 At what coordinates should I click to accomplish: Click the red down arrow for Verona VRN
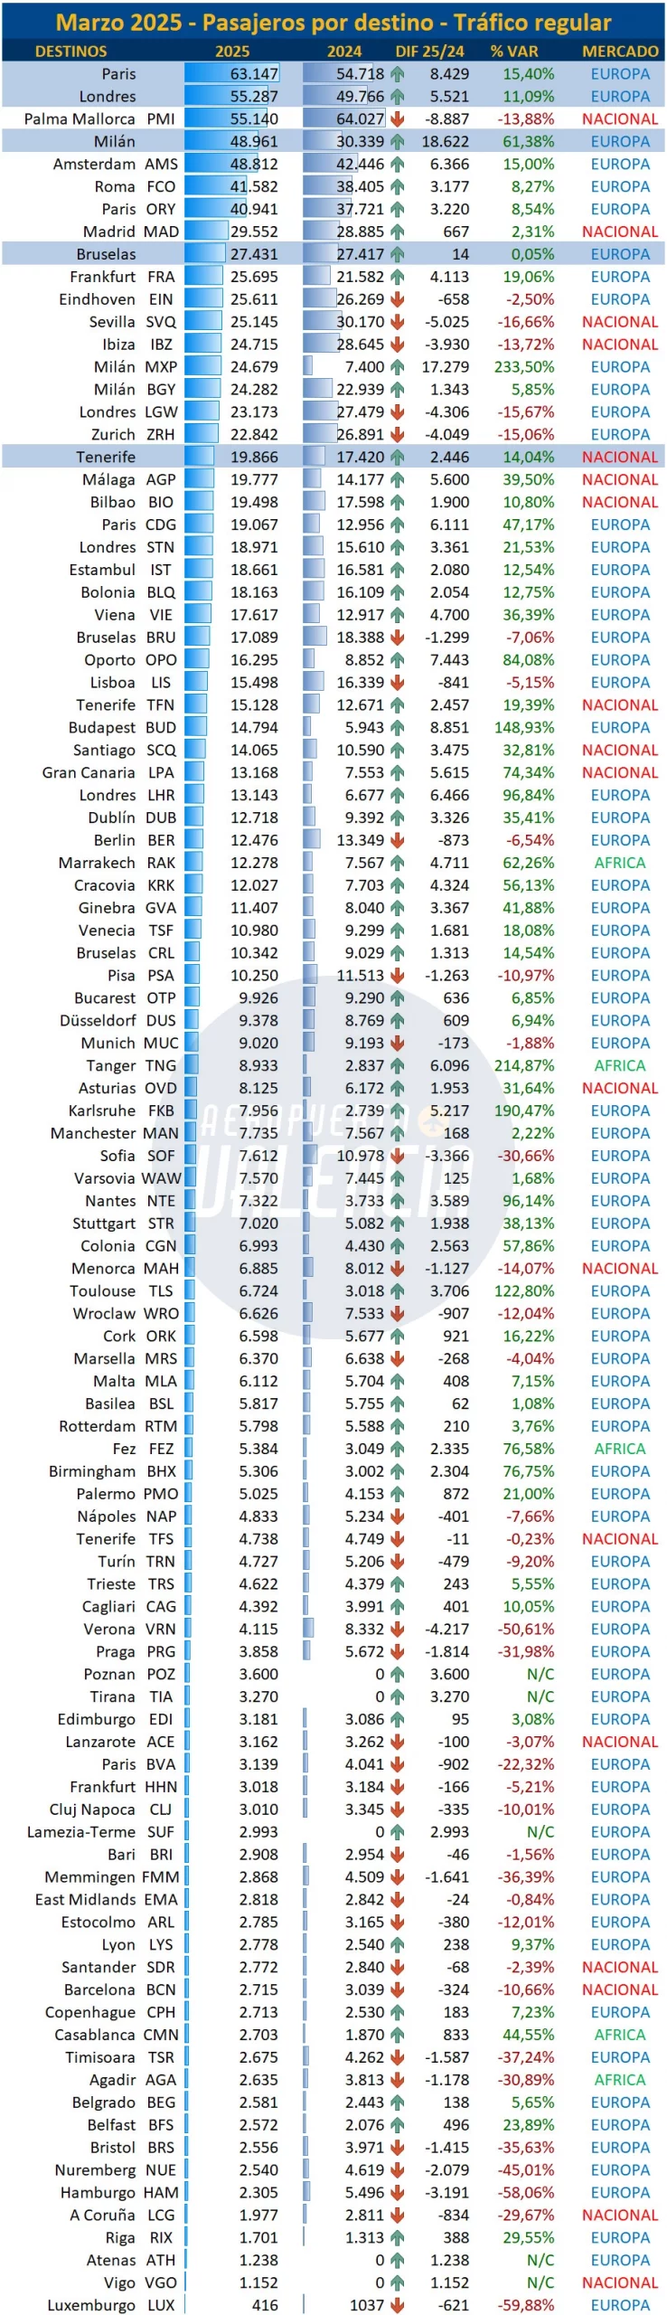(398, 1630)
